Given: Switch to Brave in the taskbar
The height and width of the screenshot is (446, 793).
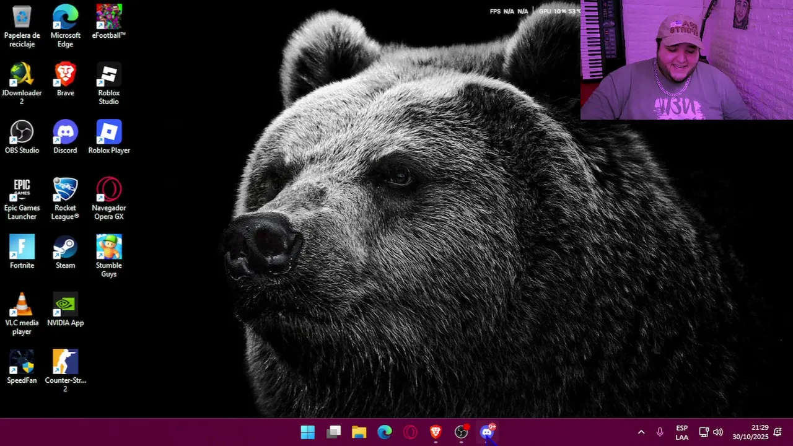Looking at the screenshot, I should pyautogui.click(x=436, y=432).
